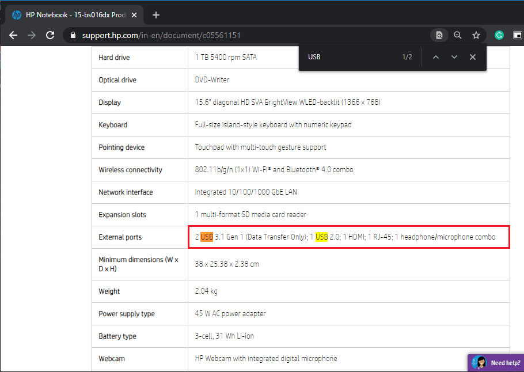The height and width of the screenshot is (372, 524).
Task: Click the support.hp.com address bar
Action: [247, 35]
